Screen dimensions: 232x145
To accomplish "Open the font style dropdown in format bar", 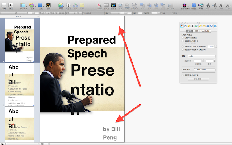I will pyautogui.click(x=22, y=13).
